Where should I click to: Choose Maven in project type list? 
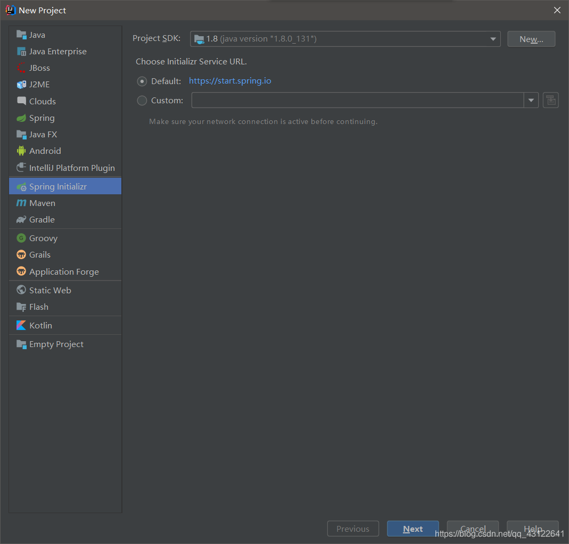click(65, 203)
